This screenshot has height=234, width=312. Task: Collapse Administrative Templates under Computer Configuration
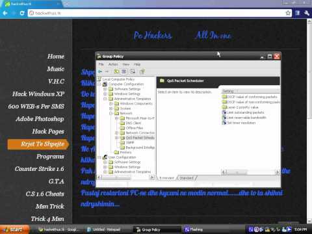(x=105, y=99)
